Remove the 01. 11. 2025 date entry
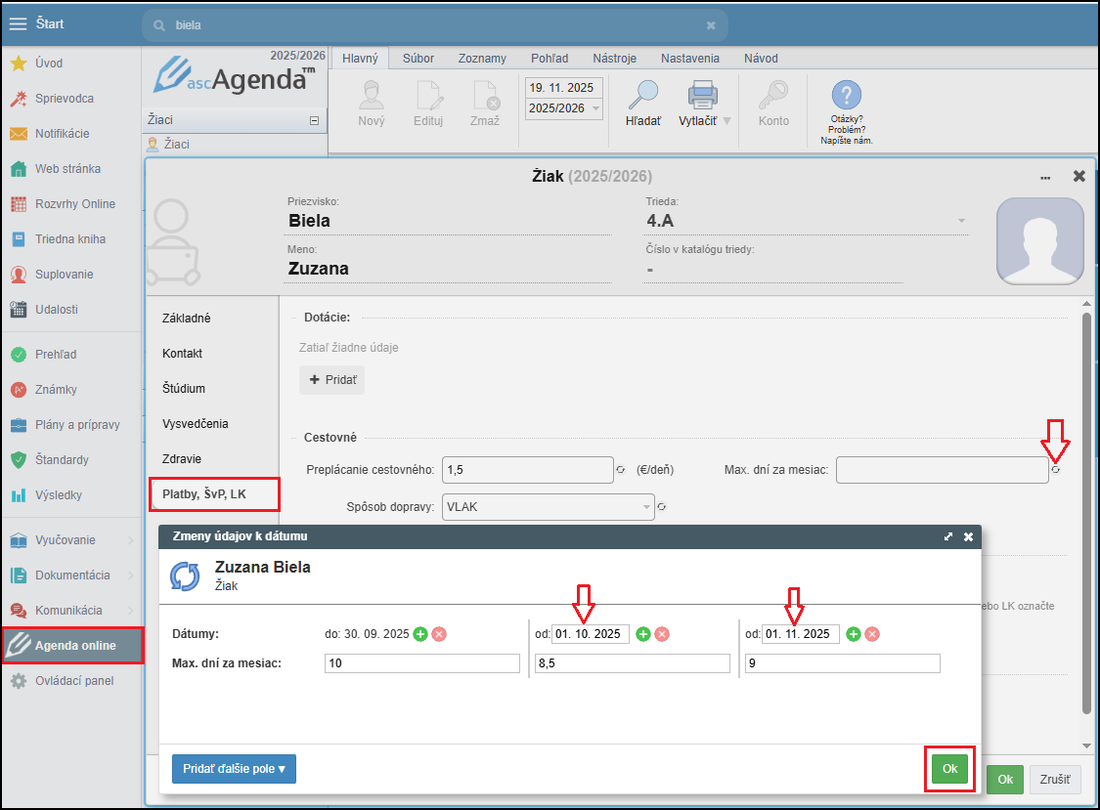The image size is (1100, 810). [872, 634]
